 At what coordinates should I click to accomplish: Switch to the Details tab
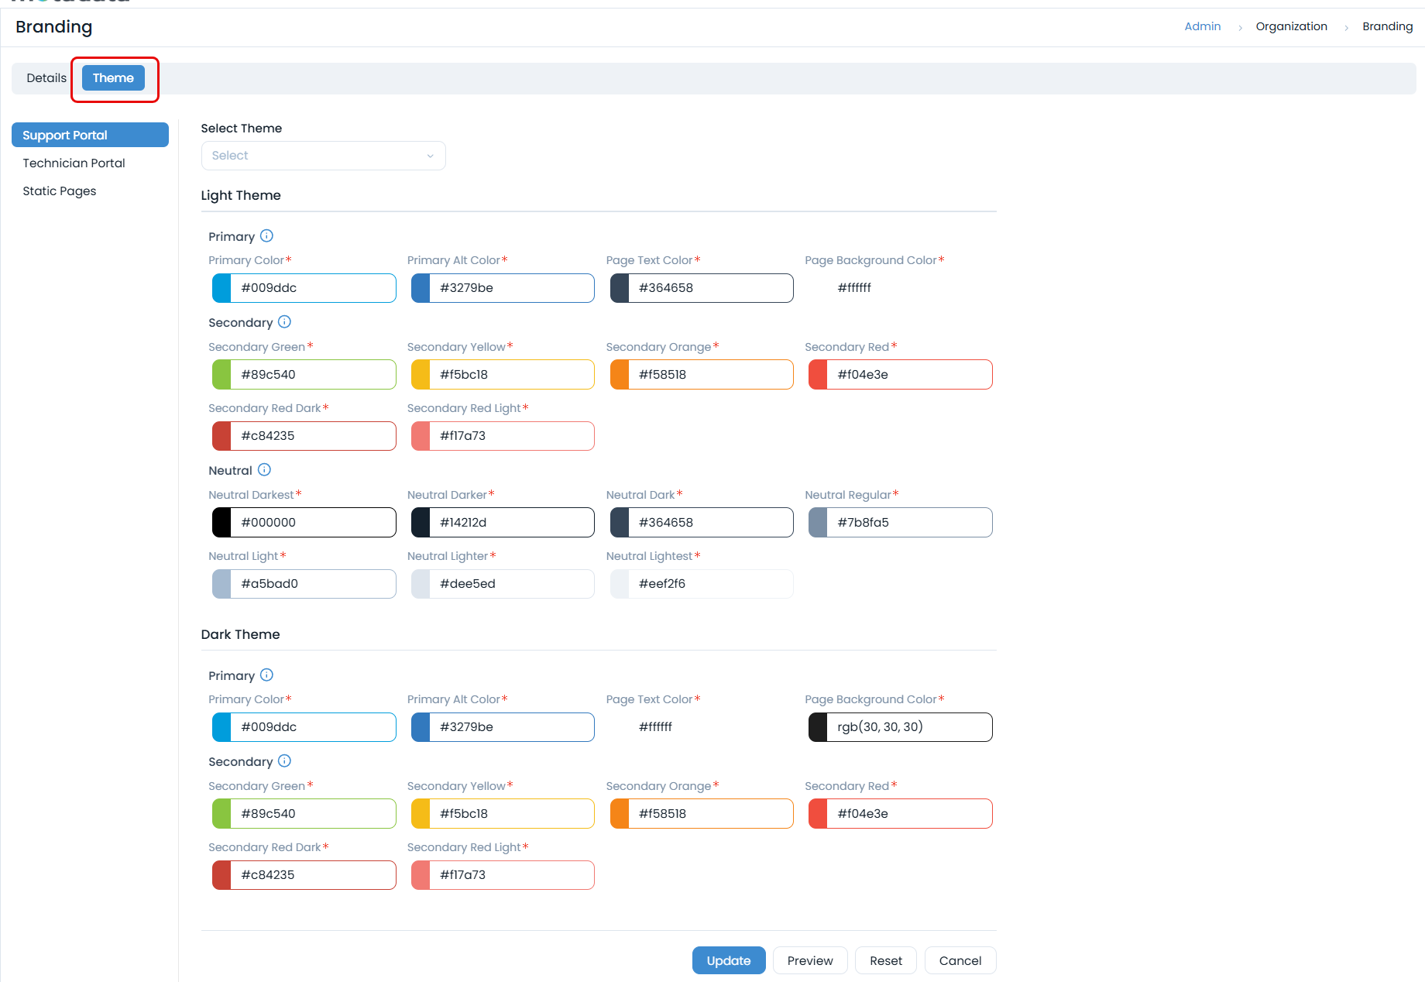46,78
